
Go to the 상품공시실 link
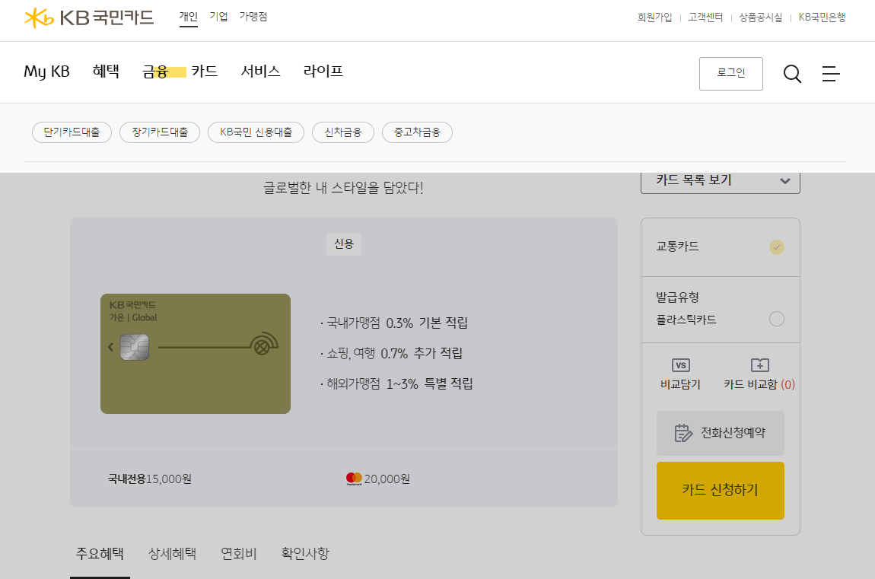[x=761, y=17]
